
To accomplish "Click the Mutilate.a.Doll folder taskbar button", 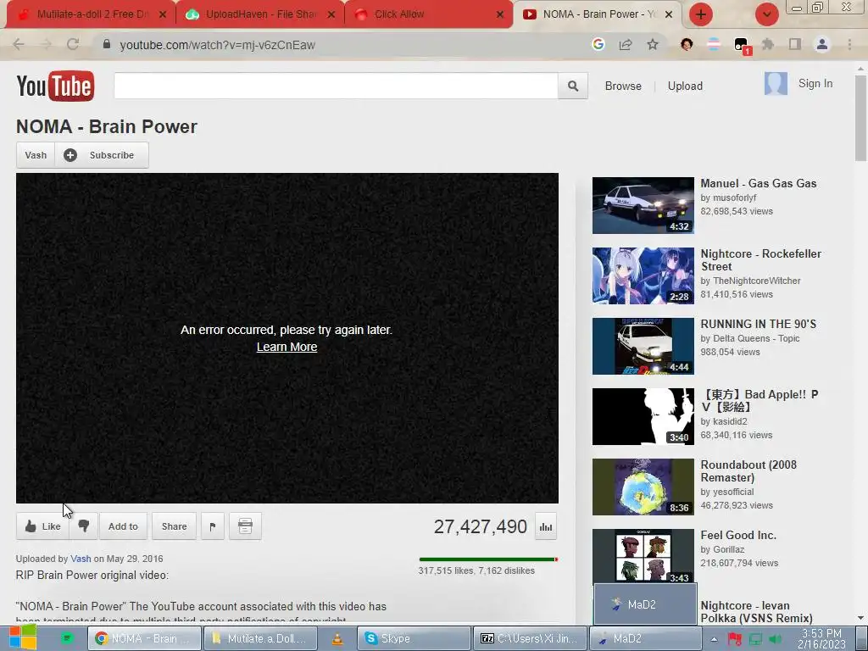I will coord(260,639).
